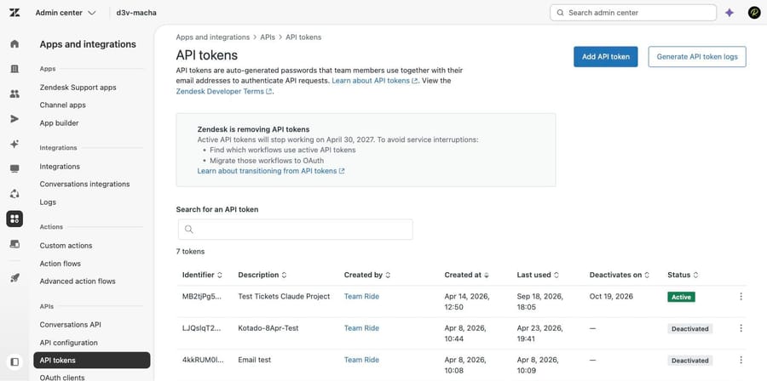Viewport: 767px width, 381px height.
Task: Click the purple sparkle icon near search
Action: pos(730,13)
